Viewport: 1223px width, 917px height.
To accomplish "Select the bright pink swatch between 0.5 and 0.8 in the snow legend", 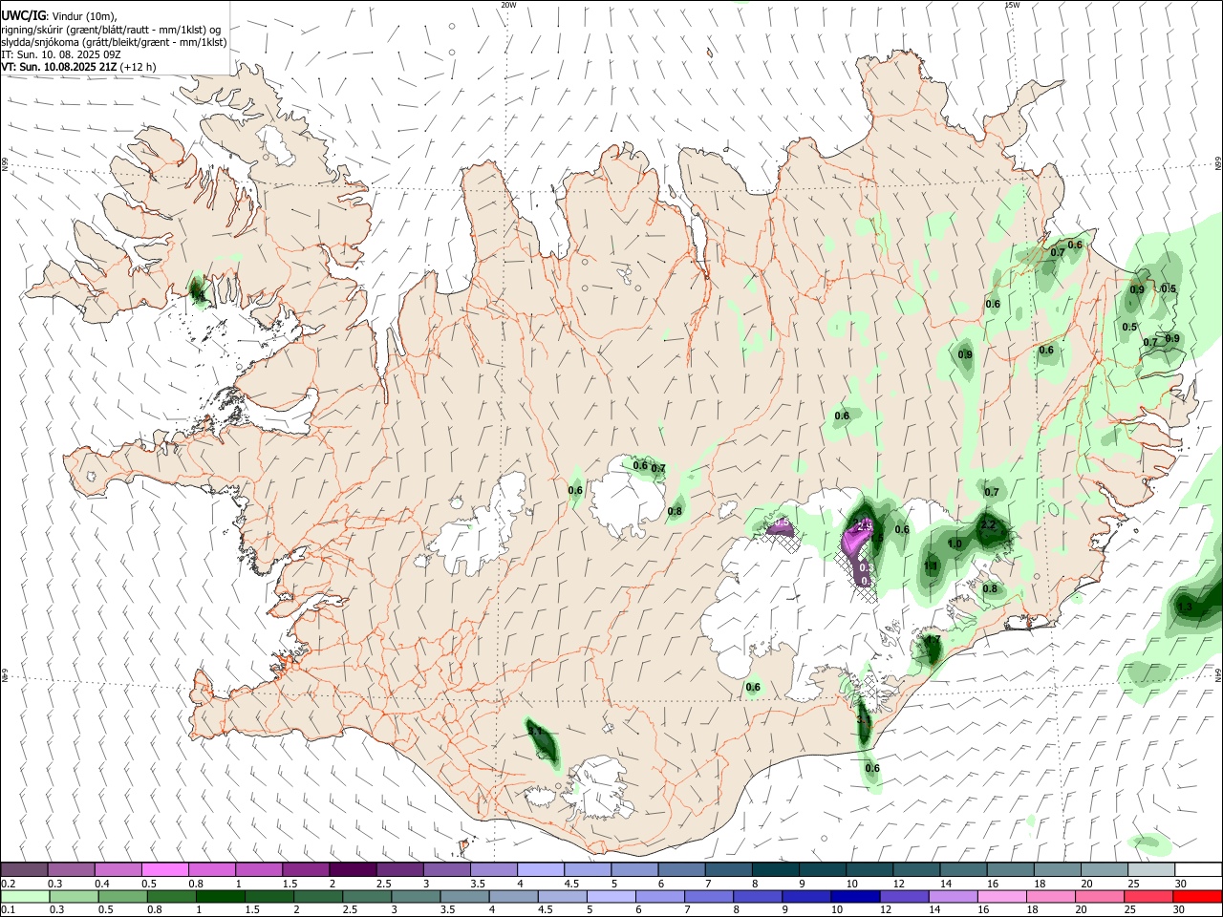I will (164, 870).
